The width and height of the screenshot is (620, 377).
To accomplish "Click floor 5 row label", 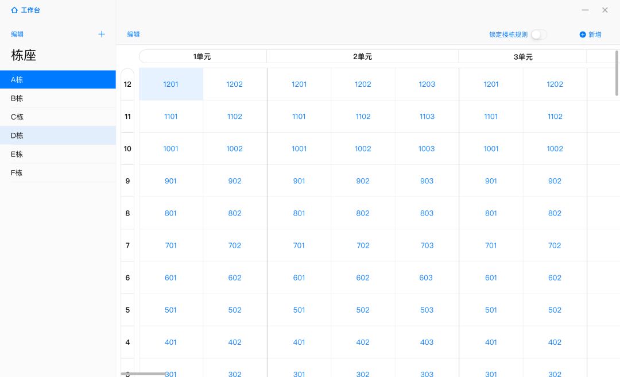I will [x=127, y=310].
